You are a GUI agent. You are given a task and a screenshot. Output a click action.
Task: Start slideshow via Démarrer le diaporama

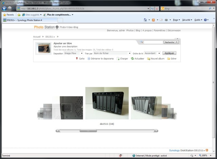[x=101, y=59]
